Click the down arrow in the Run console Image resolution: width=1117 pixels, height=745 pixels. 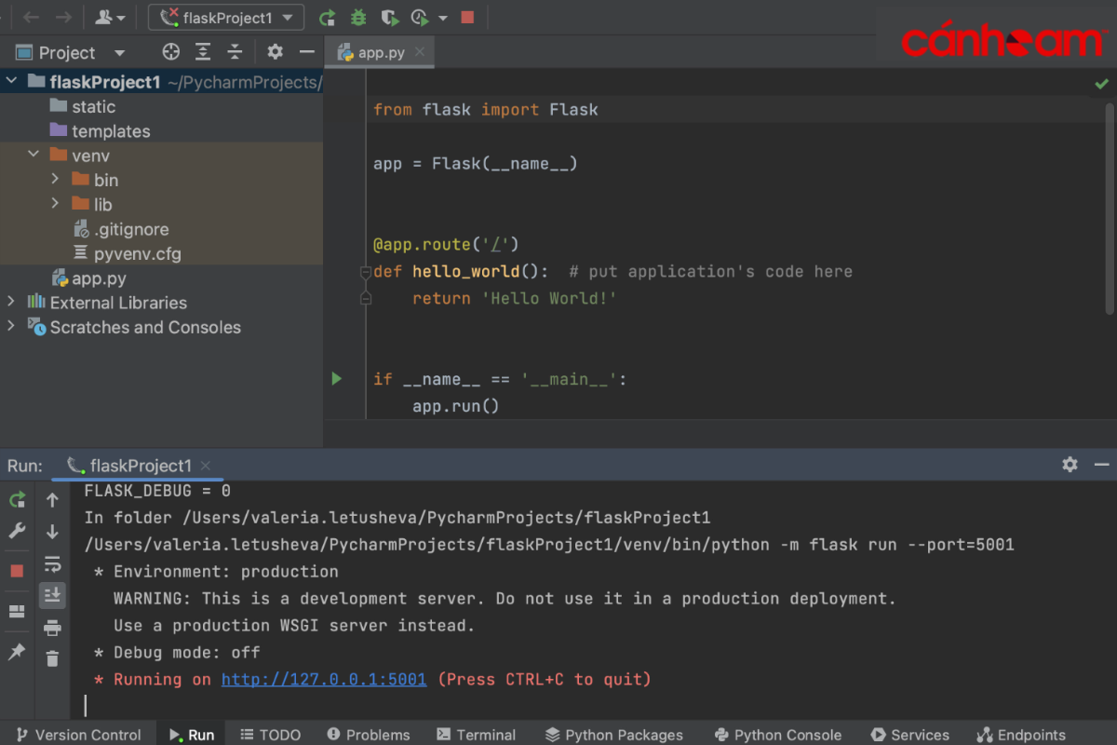click(52, 532)
